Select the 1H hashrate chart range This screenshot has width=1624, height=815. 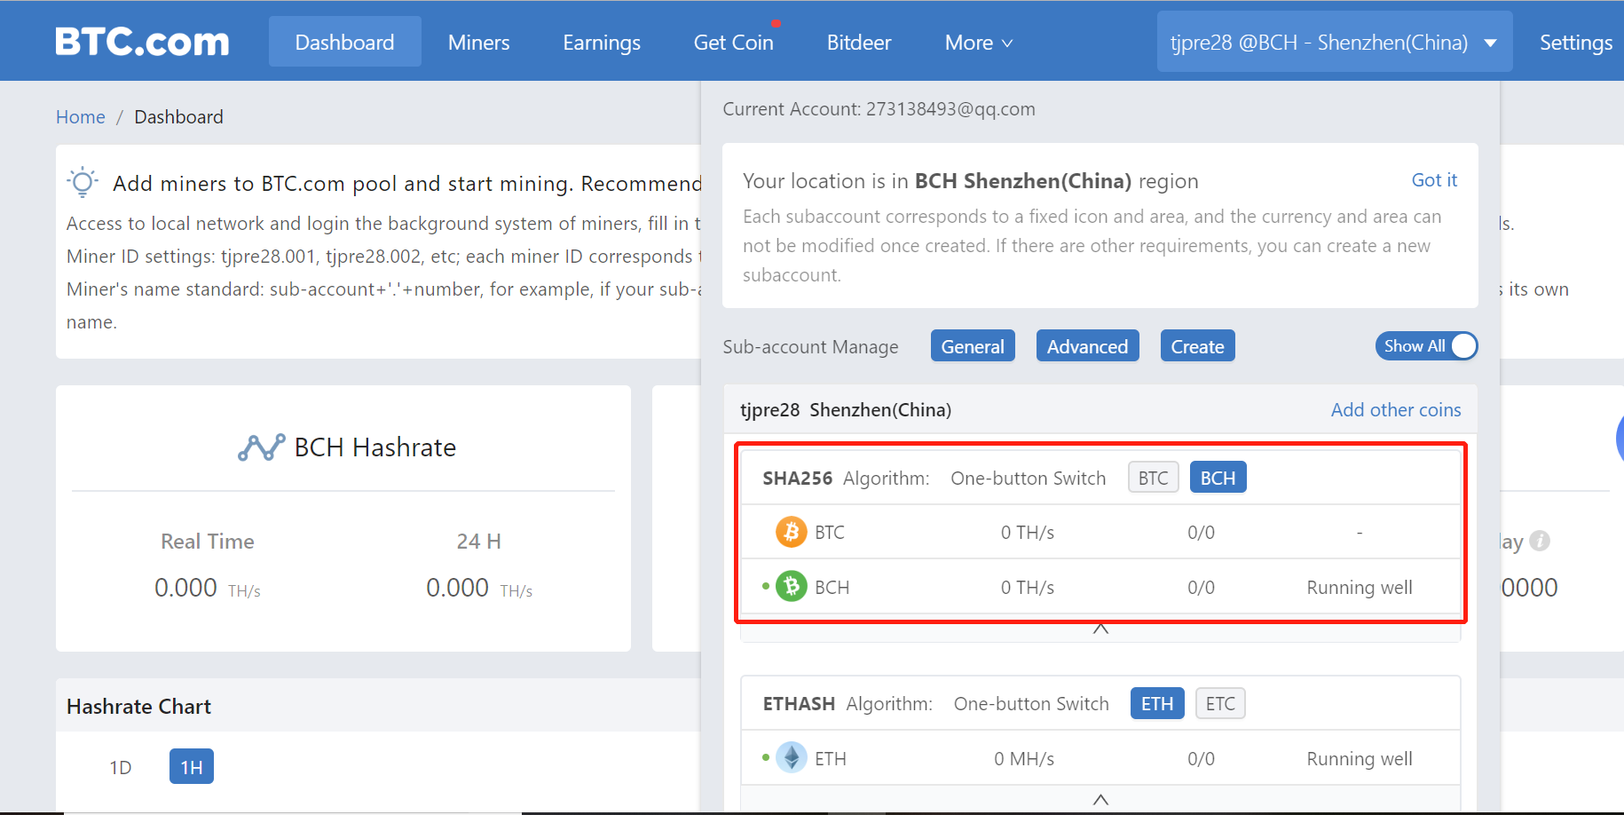coord(192,766)
